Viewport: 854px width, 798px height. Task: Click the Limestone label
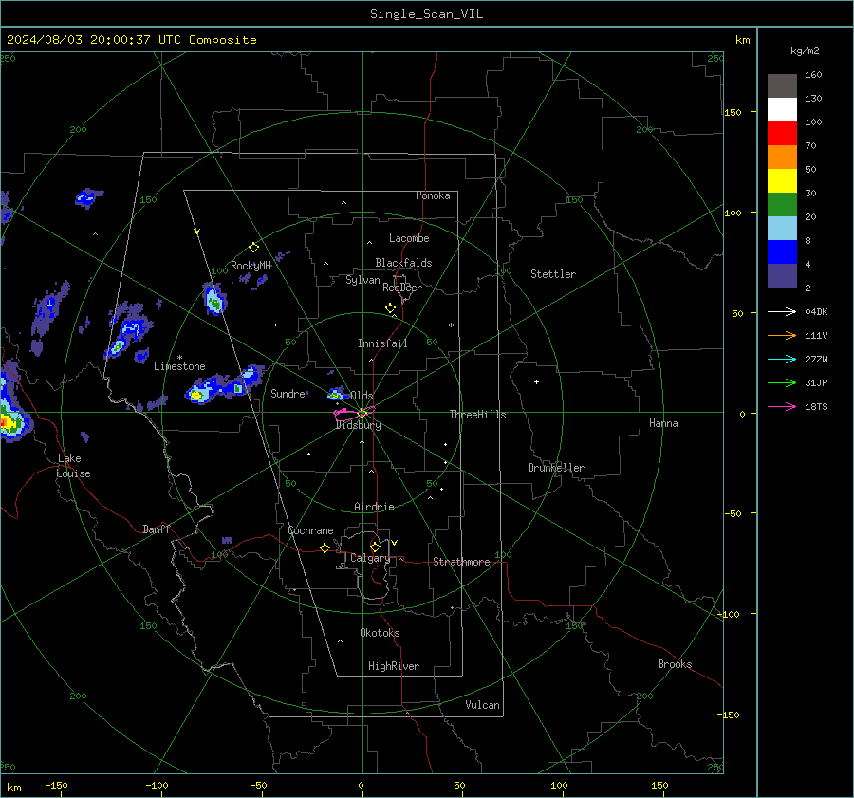point(179,366)
